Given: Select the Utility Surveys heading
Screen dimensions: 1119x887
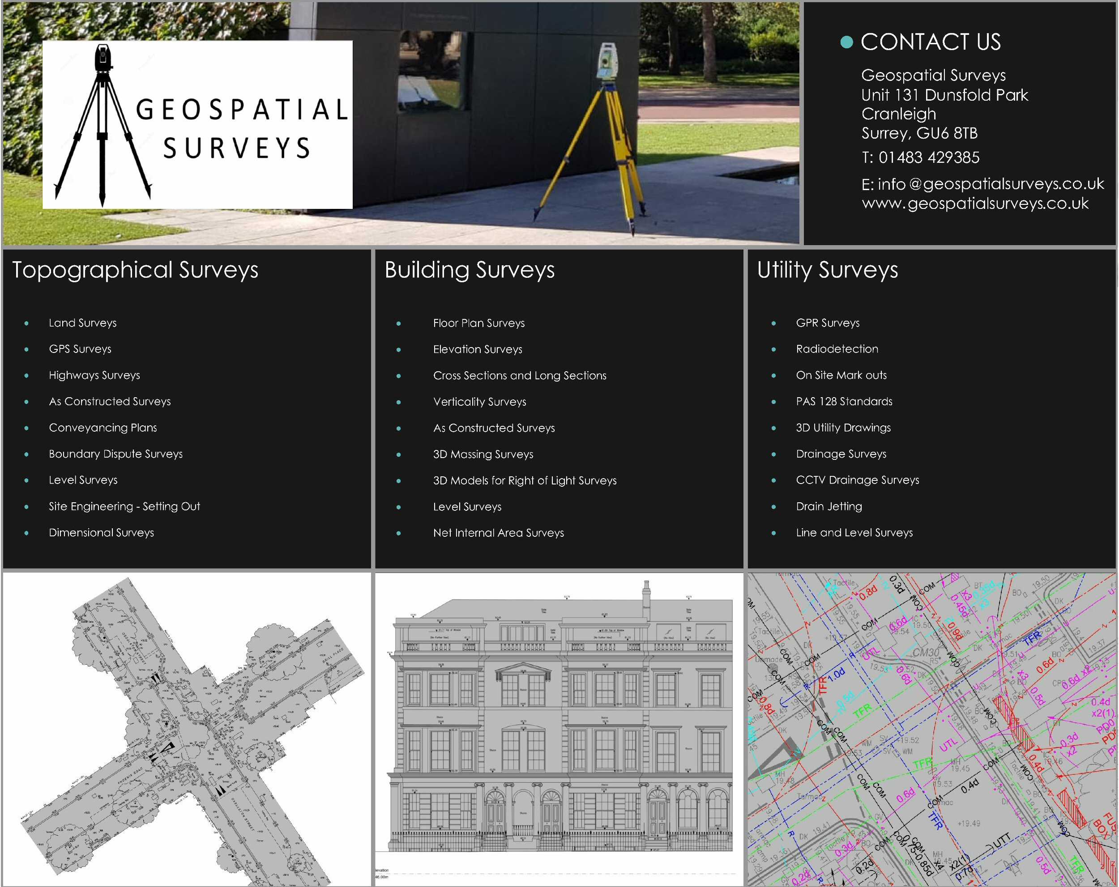Looking at the screenshot, I should coord(827,270).
